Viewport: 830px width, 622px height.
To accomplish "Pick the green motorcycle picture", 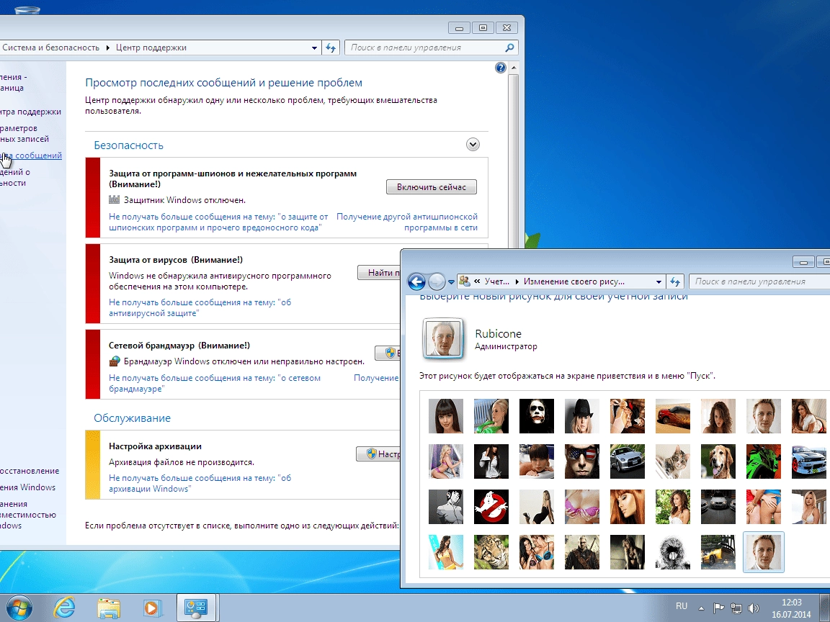I will pyautogui.click(x=763, y=461).
